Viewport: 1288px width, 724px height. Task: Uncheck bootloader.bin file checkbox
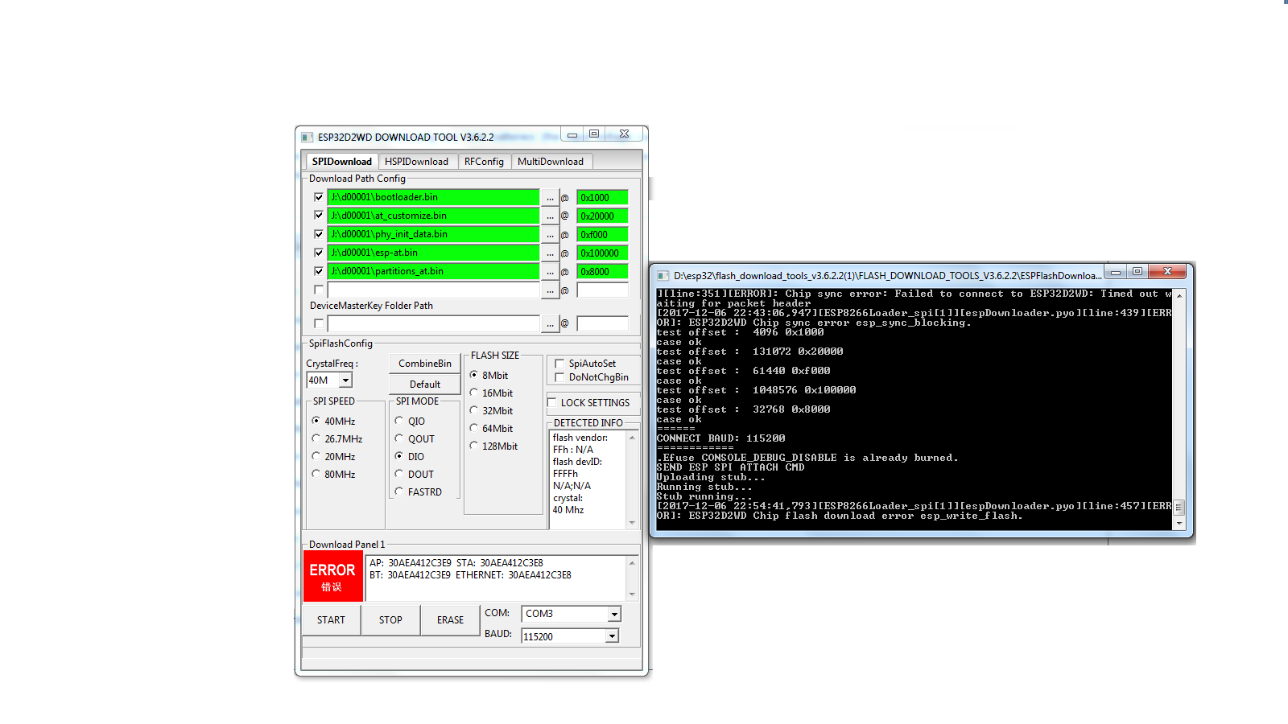319,197
